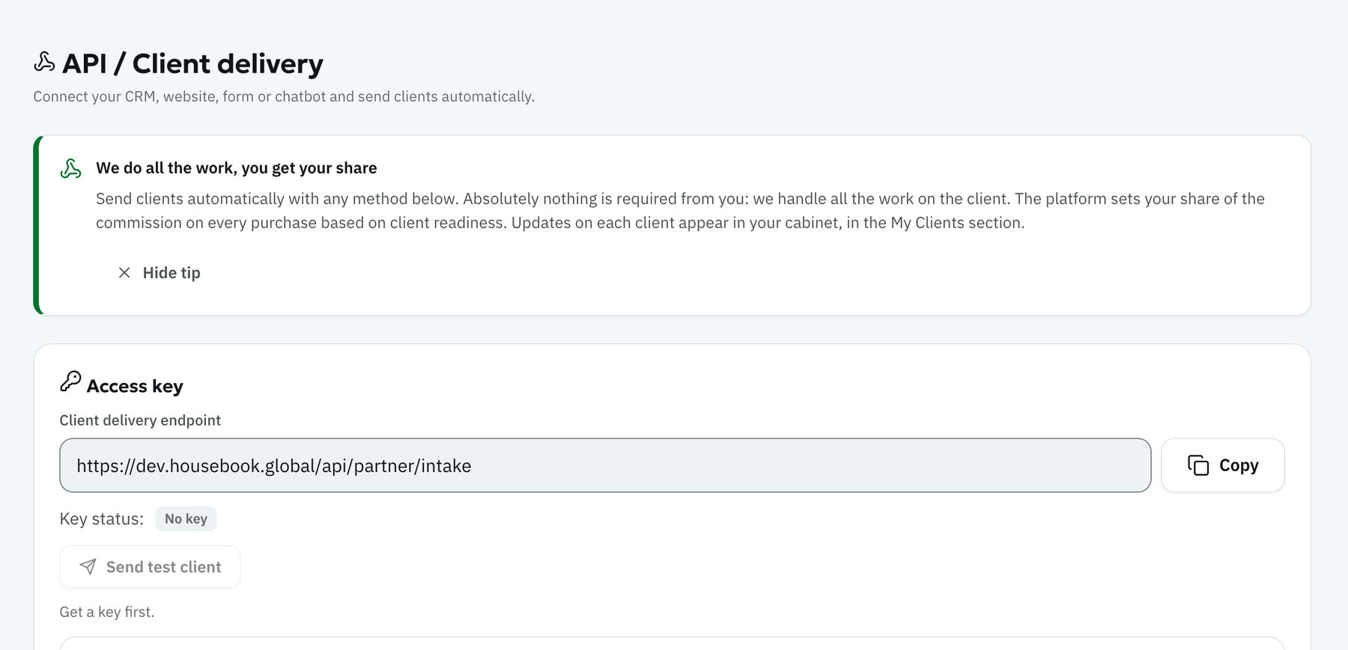This screenshot has width=1348, height=650.
Task: Click the webhook icon beside the page title
Action: [44, 62]
